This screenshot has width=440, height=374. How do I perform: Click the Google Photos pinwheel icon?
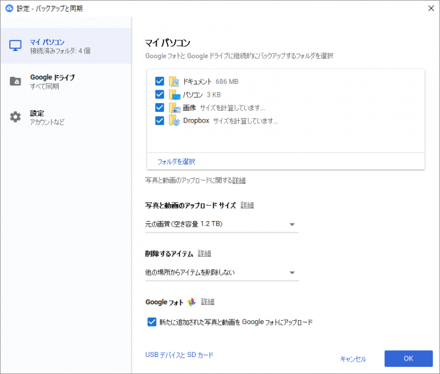pos(191,302)
